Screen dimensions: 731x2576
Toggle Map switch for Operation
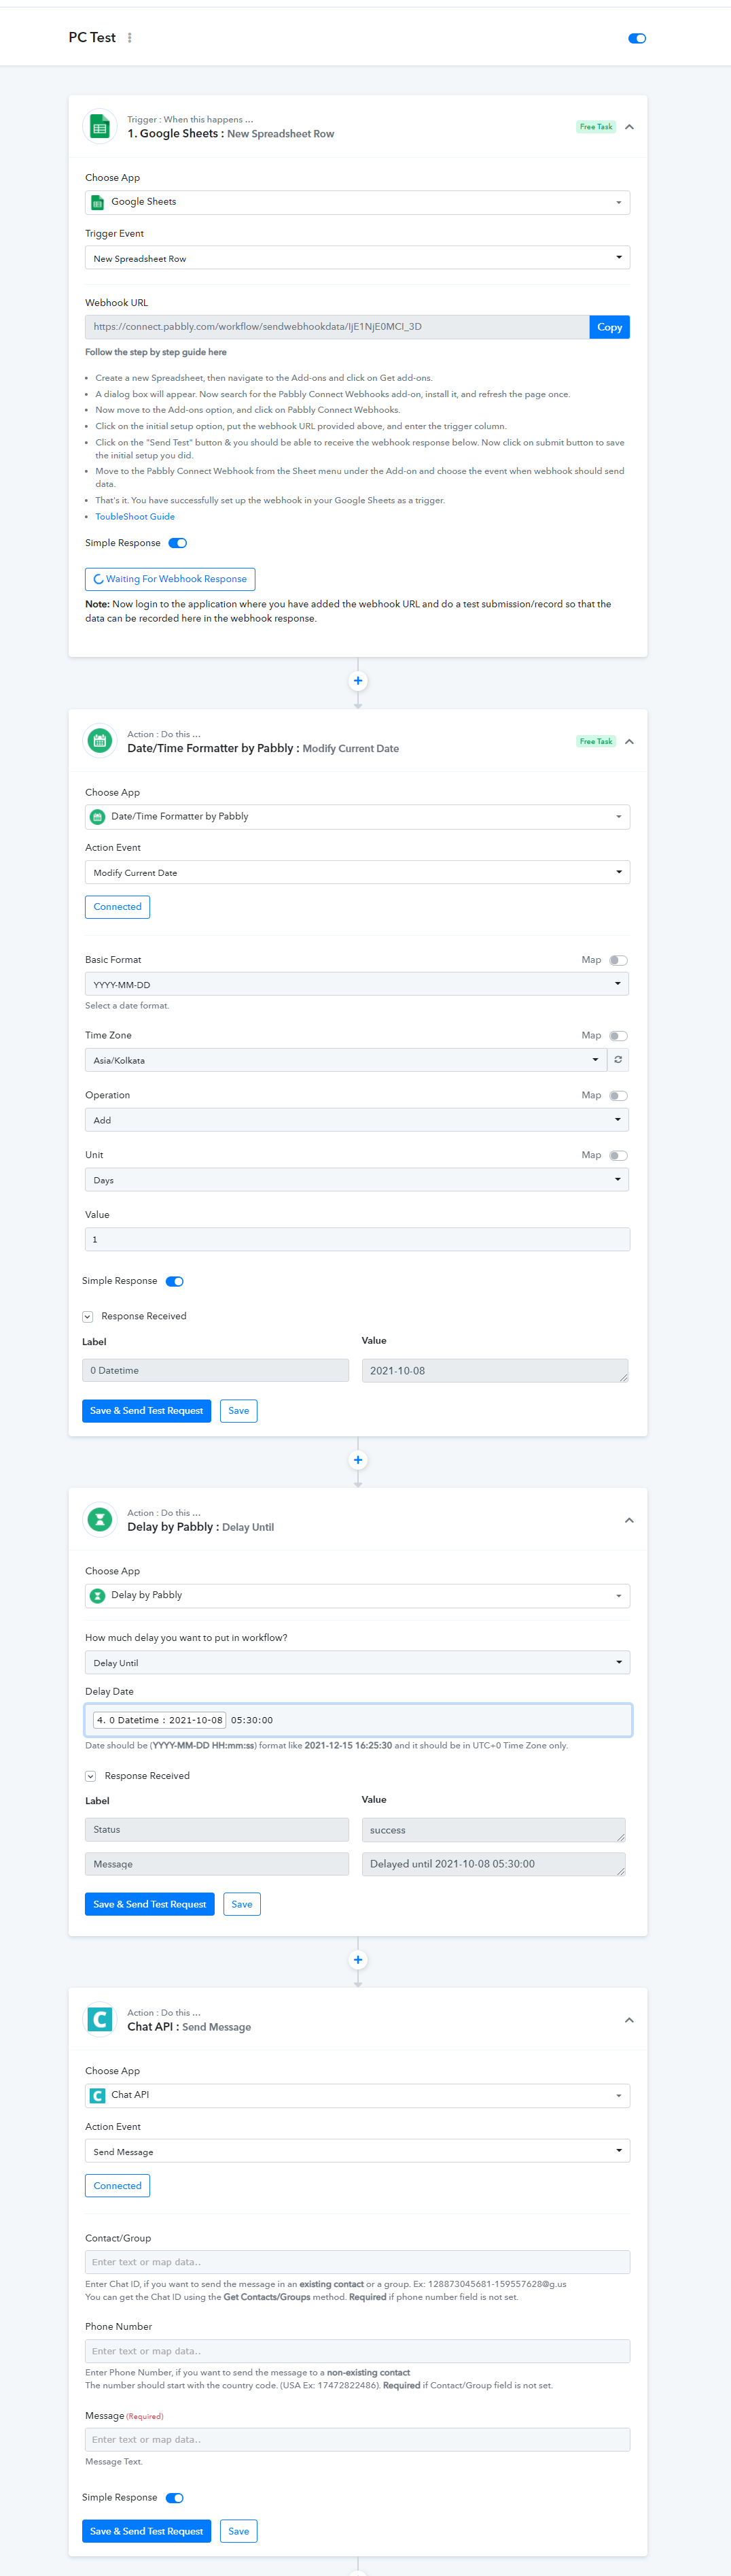pyautogui.click(x=618, y=1096)
